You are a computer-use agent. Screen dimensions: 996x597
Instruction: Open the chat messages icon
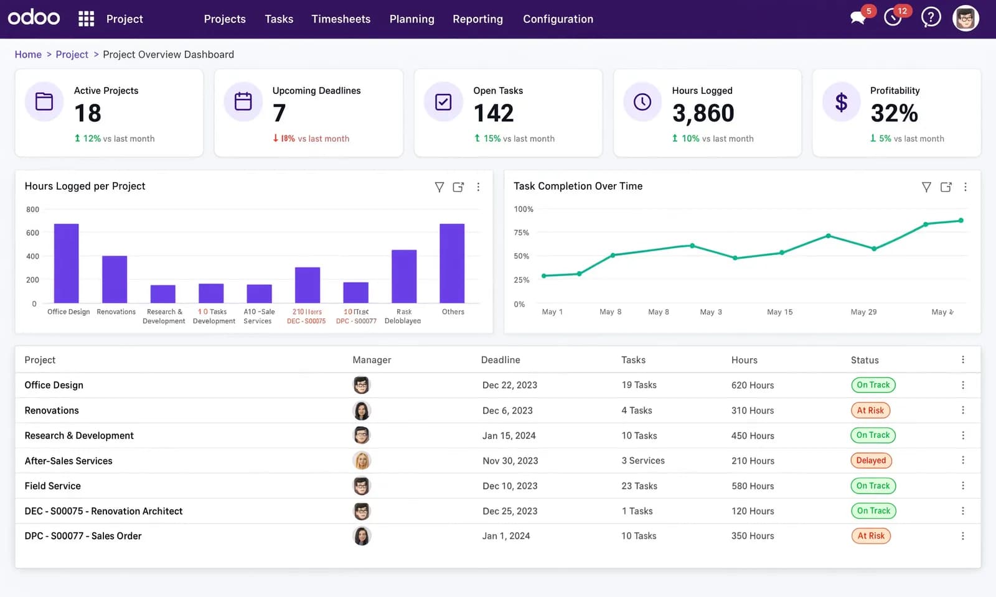(858, 18)
